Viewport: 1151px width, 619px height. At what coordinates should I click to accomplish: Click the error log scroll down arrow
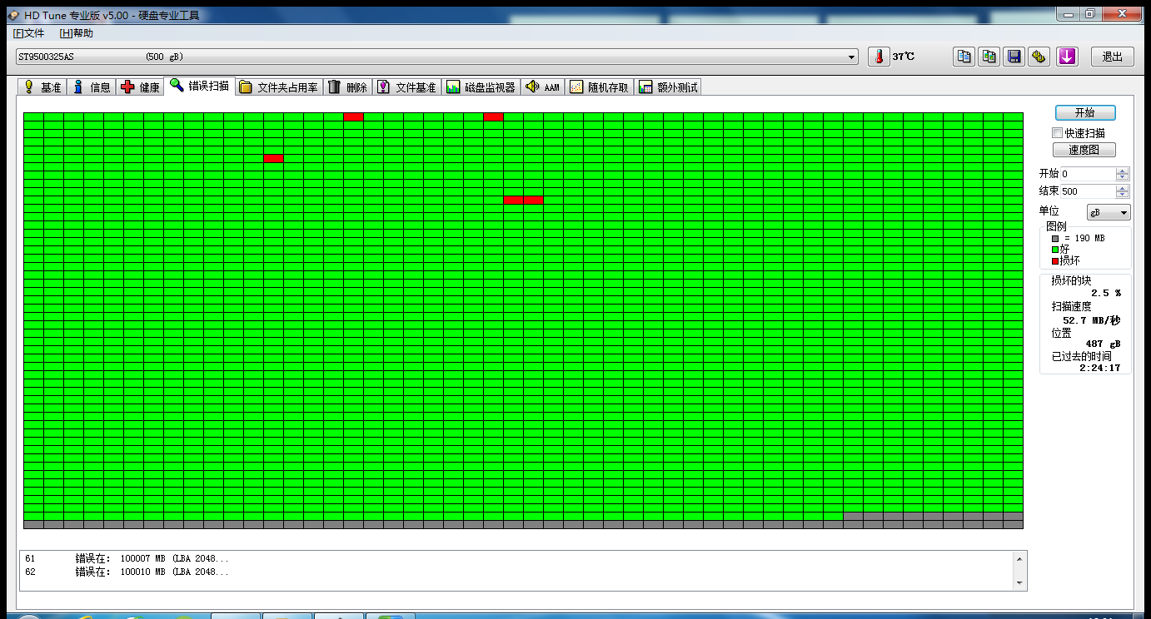tap(1019, 582)
